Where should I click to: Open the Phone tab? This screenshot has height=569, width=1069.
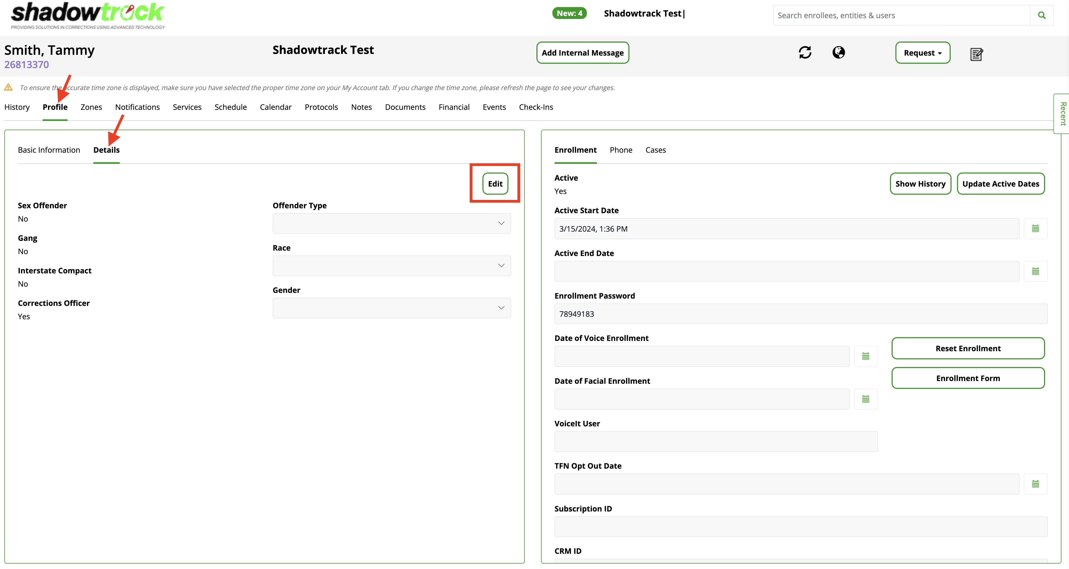621,150
